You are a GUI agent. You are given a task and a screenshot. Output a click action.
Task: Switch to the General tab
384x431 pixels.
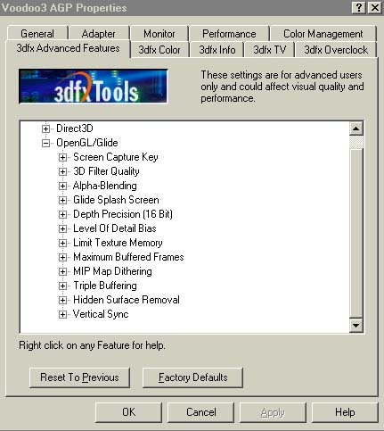[x=37, y=34]
